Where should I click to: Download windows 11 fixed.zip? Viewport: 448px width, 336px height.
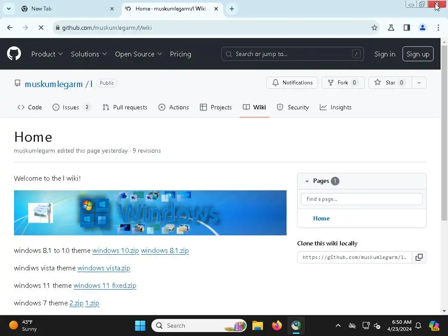click(x=105, y=285)
